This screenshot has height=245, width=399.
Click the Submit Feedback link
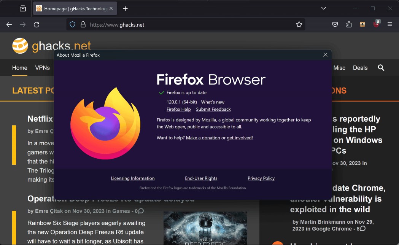click(x=213, y=110)
